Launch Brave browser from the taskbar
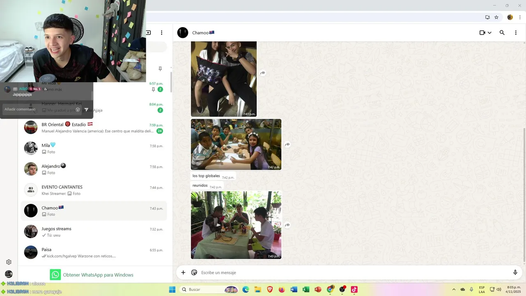 click(x=270, y=289)
